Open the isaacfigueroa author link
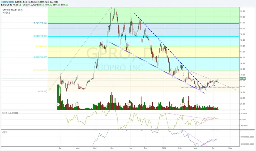 coord(8,2)
